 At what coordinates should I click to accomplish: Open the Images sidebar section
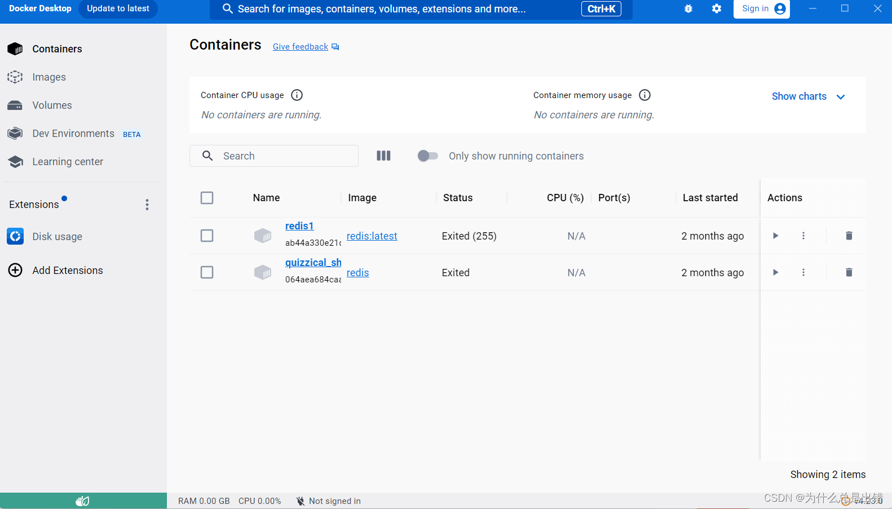point(49,77)
